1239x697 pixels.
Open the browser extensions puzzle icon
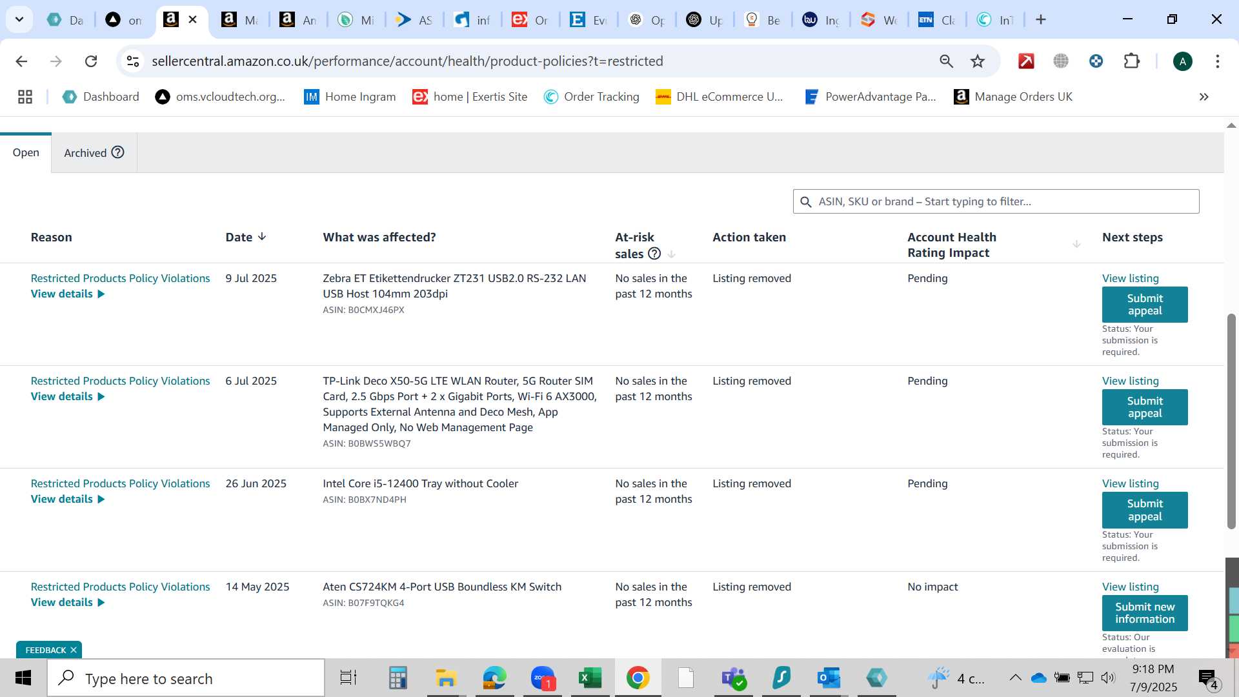click(1131, 61)
